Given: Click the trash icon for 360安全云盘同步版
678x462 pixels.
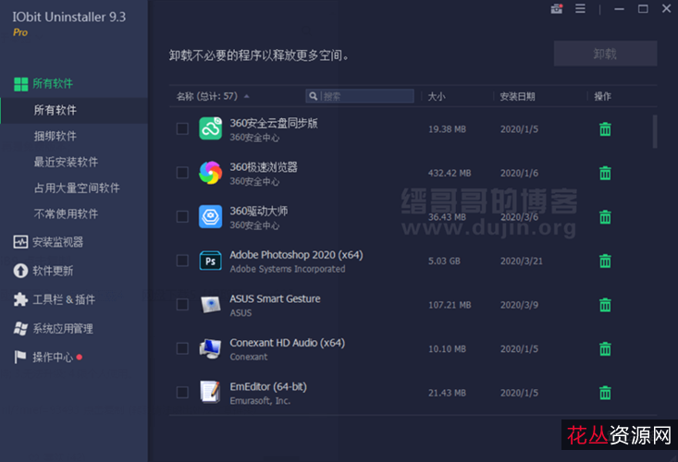Looking at the screenshot, I should 605,129.
